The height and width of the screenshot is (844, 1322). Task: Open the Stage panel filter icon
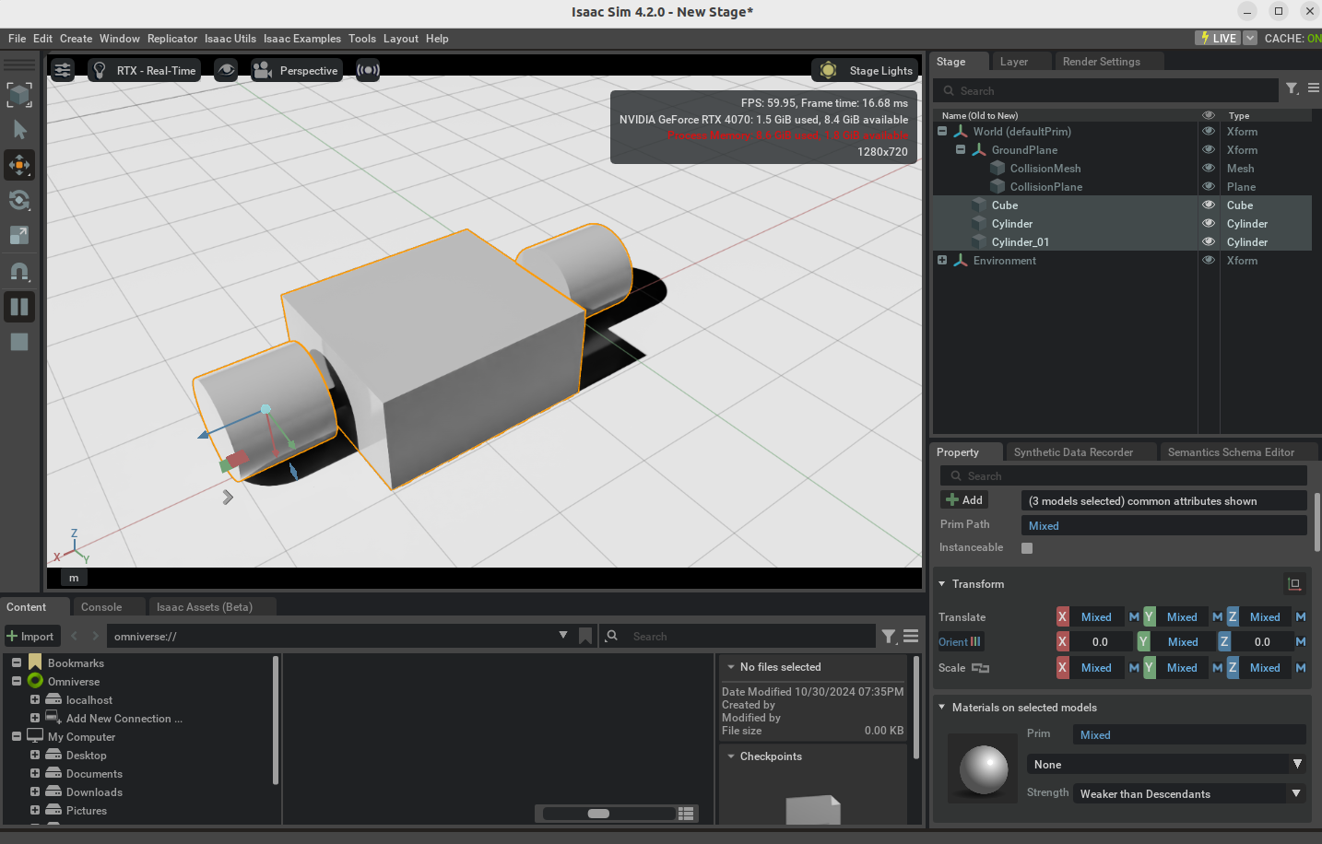[x=1292, y=88]
